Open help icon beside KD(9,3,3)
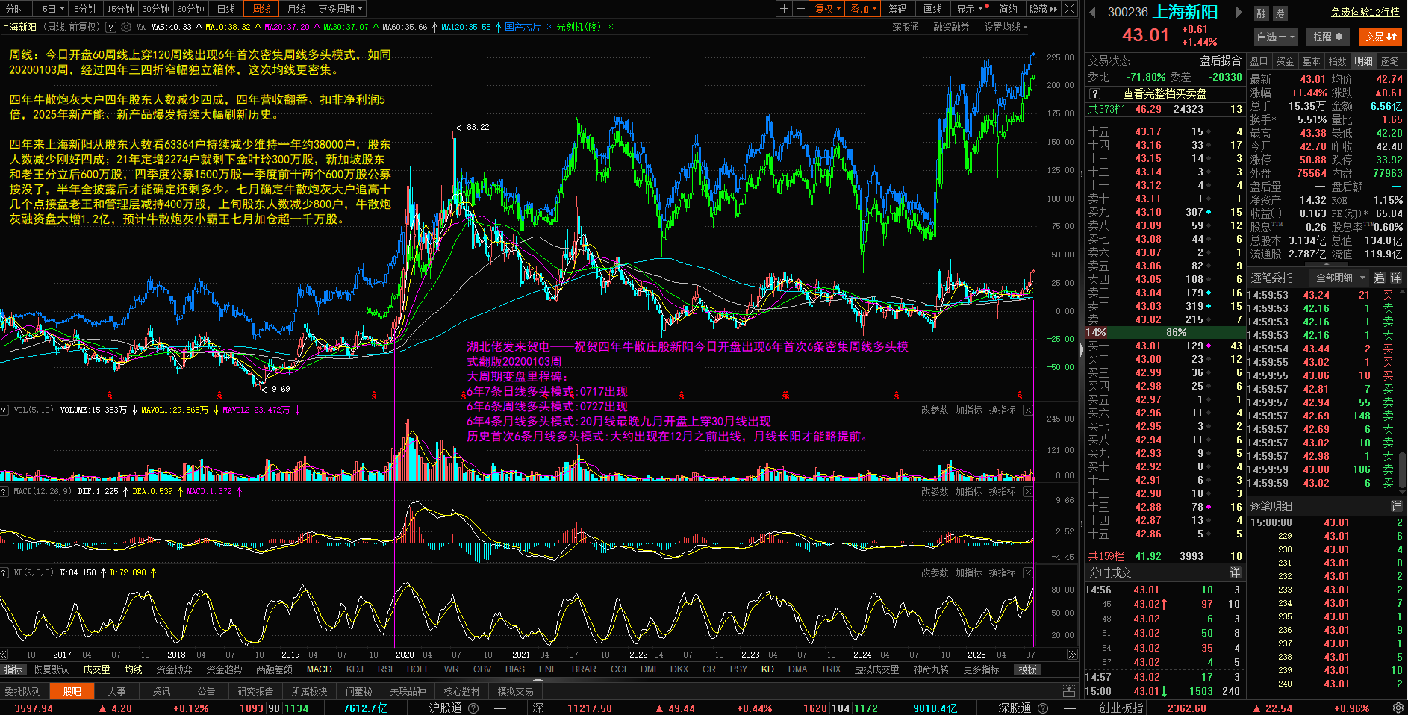The image size is (1408, 715). [x=4, y=572]
